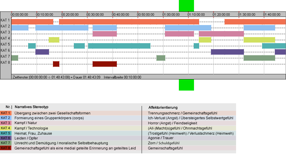Viewport: 286px width, 160px height.
Task: Jump to the 01:40:00:00 marker
Action: pos(272,14)
